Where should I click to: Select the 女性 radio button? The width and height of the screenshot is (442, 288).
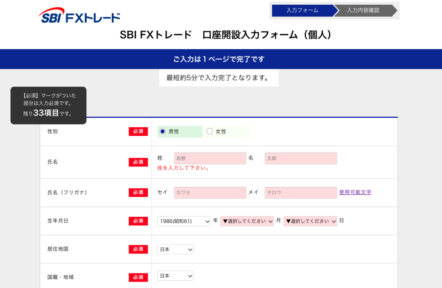pyautogui.click(x=210, y=131)
